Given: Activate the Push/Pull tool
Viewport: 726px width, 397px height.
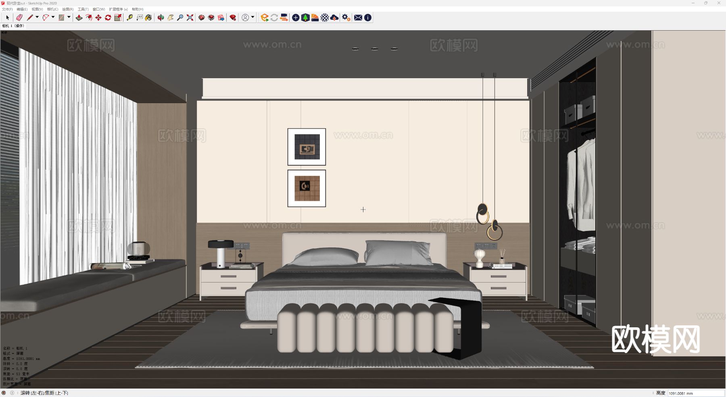Looking at the screenshot, I should click(x=79, y=17).
